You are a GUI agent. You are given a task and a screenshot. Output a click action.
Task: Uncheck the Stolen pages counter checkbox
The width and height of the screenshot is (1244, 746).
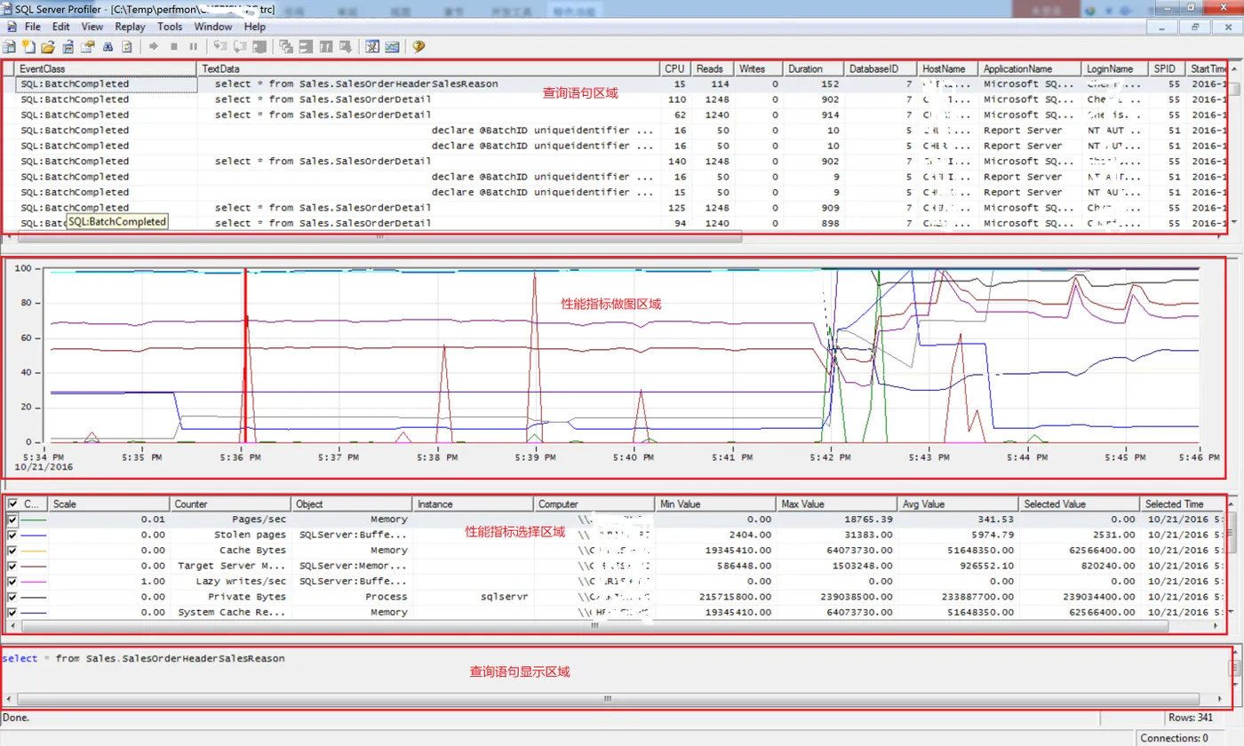click(x=12, y=535)
